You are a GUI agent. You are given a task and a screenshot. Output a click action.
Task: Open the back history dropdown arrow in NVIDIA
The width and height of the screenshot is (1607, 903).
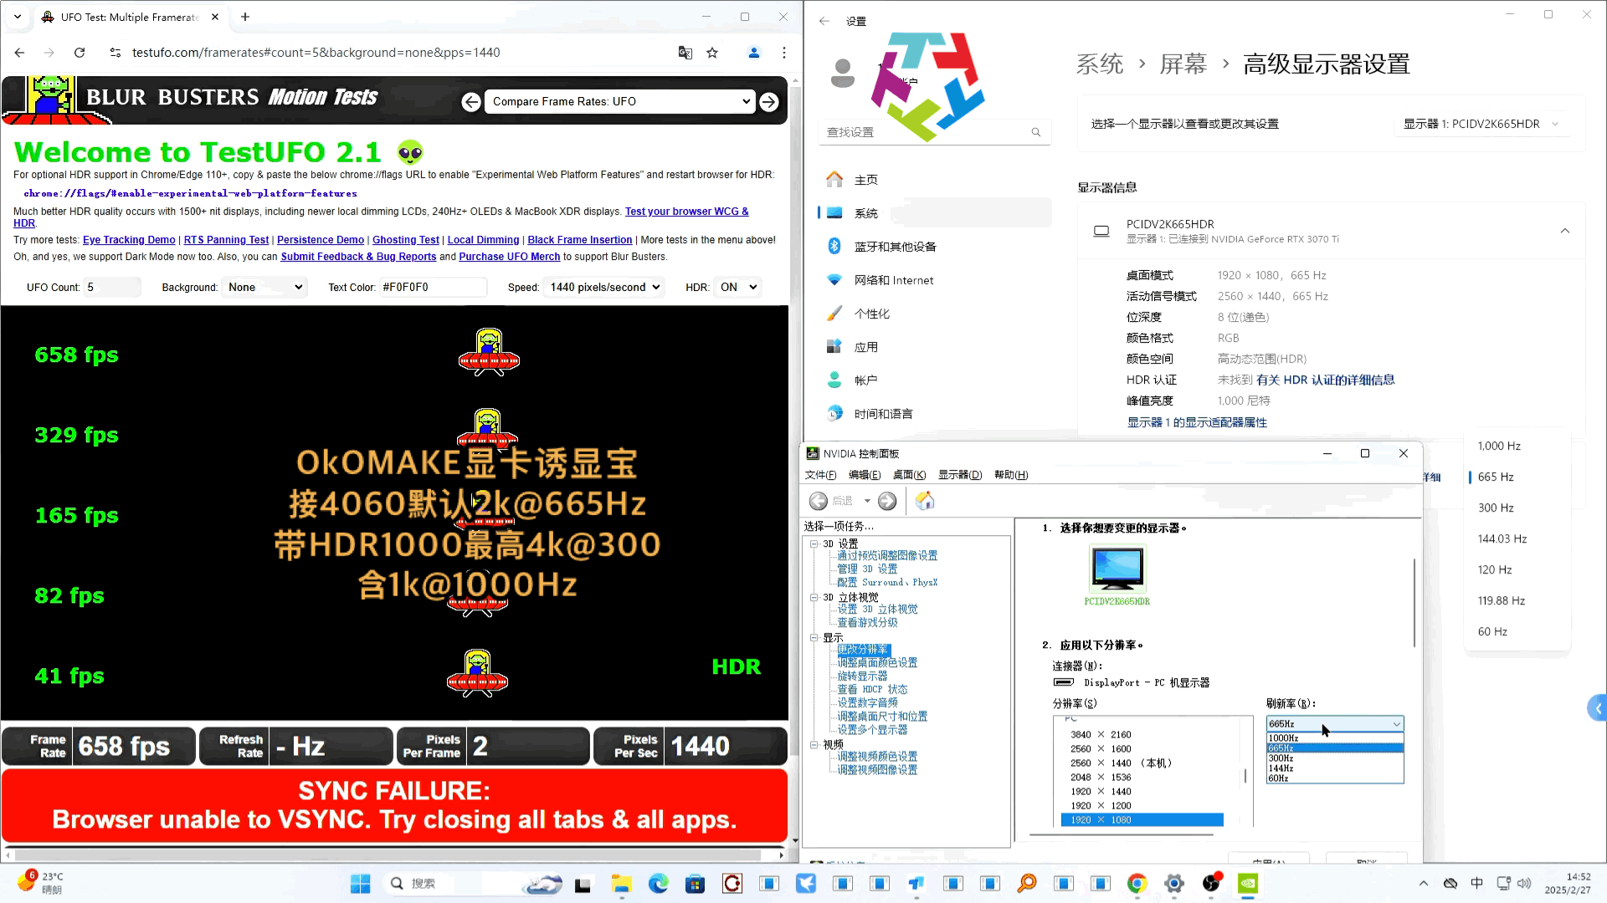pyautogui.click(x=867, y=501)
